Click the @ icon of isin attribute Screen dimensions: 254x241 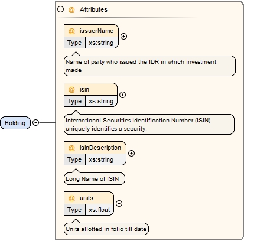pyautogui.click(x=71, y=90)
